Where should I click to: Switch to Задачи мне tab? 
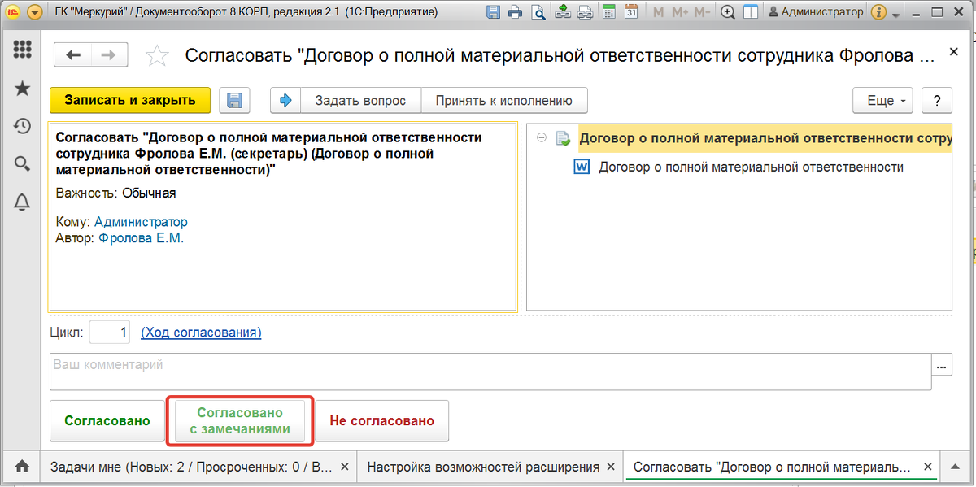(192, 467)
